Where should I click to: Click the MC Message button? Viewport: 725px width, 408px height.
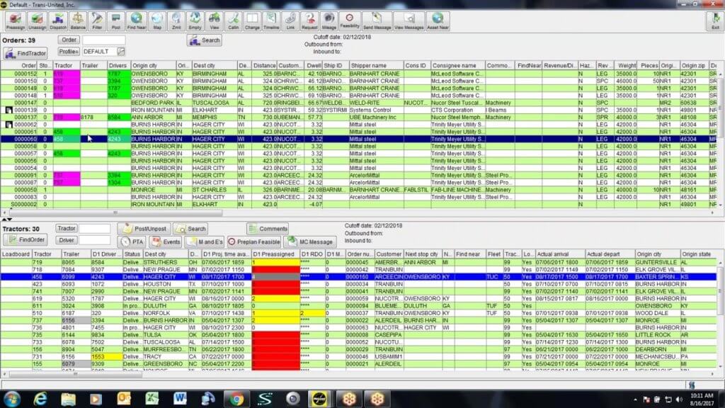[x=310, y=242]
